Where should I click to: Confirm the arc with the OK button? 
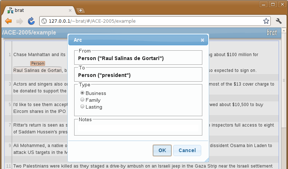point(162,150)
